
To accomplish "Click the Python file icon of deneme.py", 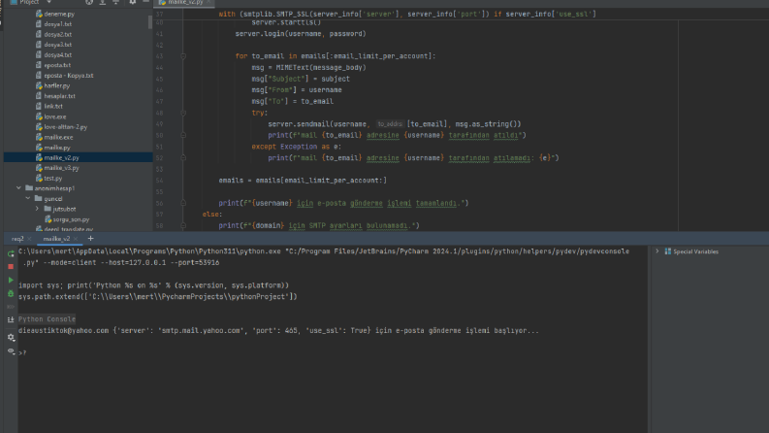I will [x=39, y=14].
